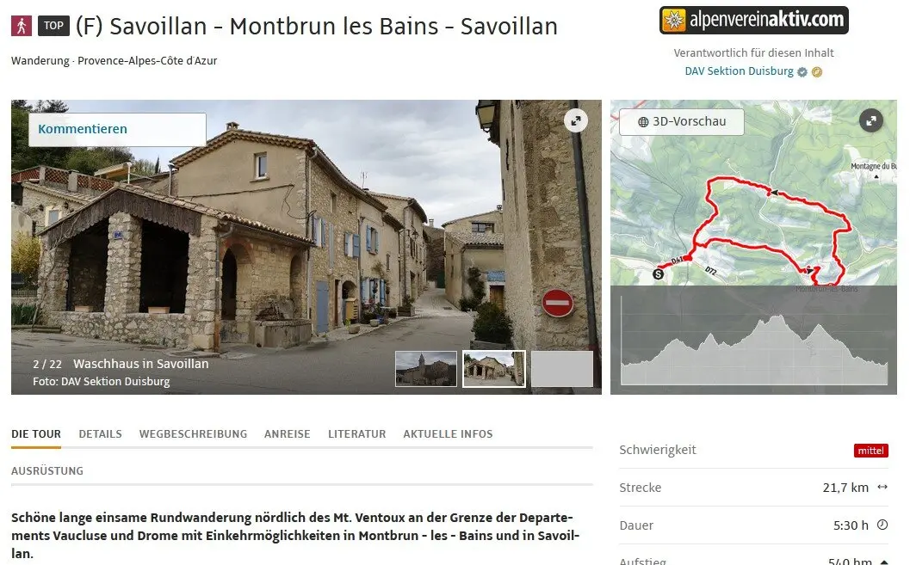Open the 3D-Vorschau map preview

coord(681,122)
